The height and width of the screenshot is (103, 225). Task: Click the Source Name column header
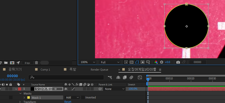(x=38, y=85)
